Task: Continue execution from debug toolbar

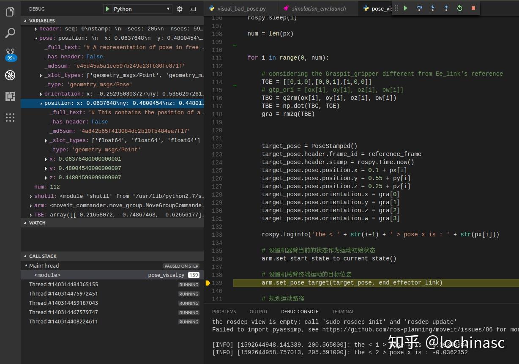Action: pyautogui.click(x=406, y=8)
